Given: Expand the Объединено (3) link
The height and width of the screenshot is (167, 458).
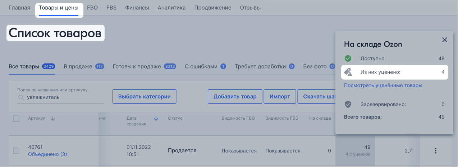Looking at the screenshot, I should coord(47,154).
